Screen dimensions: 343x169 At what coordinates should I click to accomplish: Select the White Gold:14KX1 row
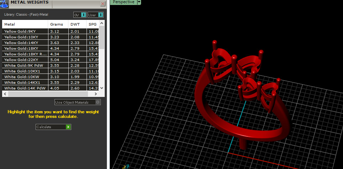pyautogui.click(x=51, y=82)
